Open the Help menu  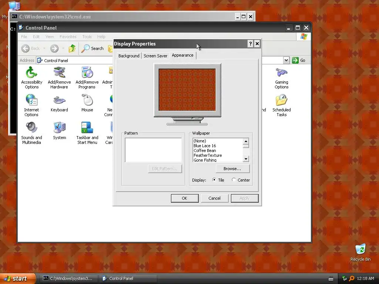(101, 37)
